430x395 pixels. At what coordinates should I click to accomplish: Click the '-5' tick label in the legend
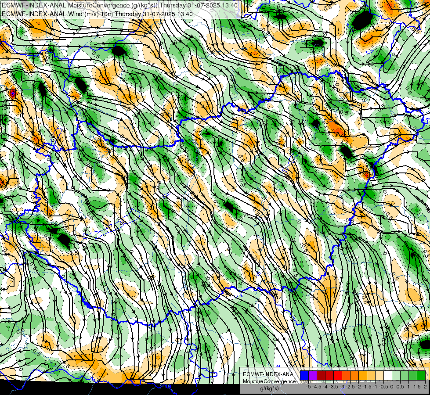click(308, 387)
